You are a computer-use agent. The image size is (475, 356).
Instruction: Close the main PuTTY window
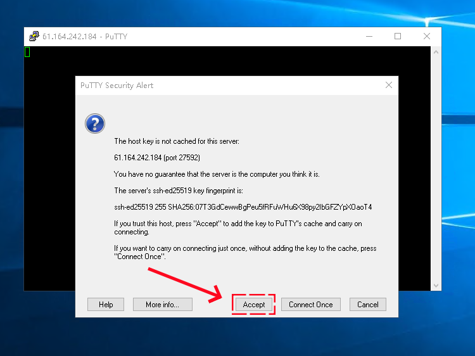(427, 36)
